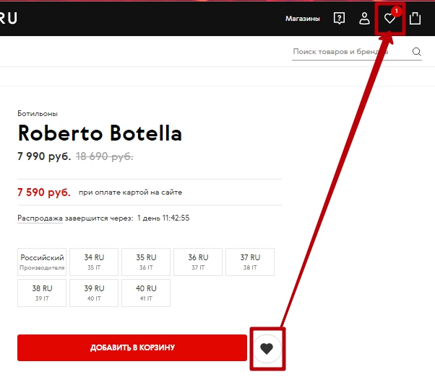Select size 37 RU
This screenshot has height=377, width=435.
tap(250, 262)
